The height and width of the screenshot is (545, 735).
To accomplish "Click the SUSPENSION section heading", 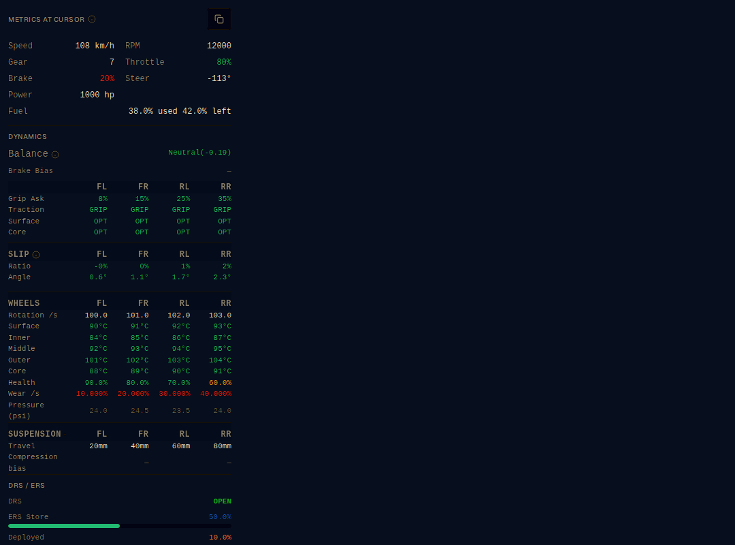I will tap(34, 434).
